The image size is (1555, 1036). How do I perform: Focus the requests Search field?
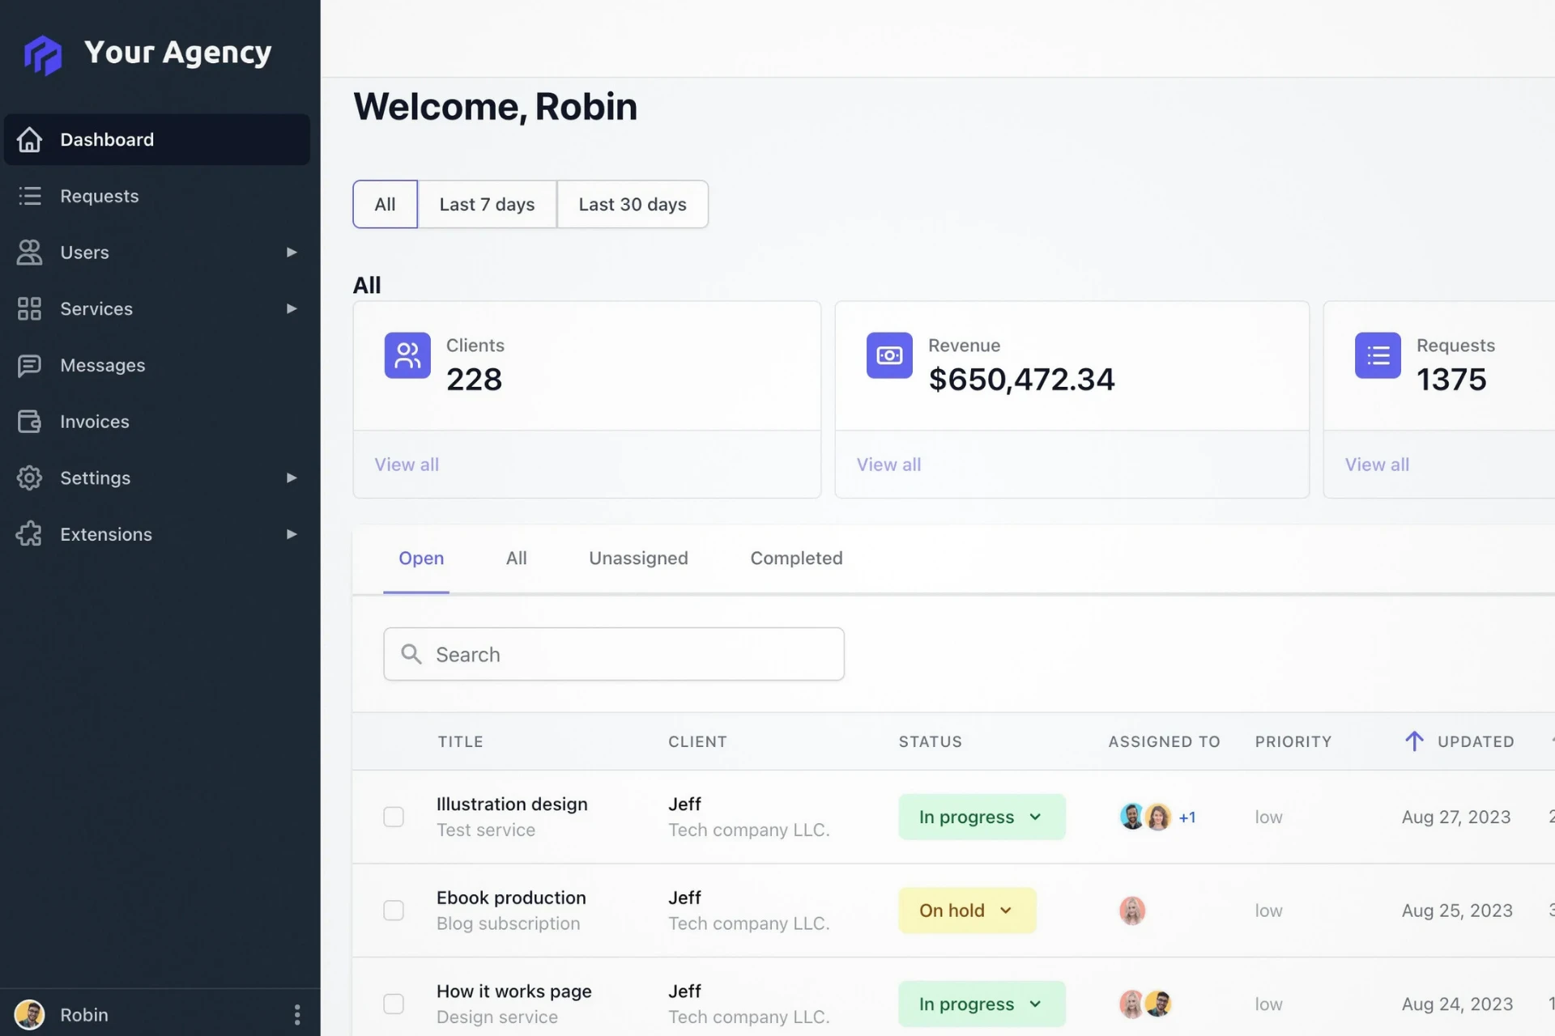click(x=614, y=654)
